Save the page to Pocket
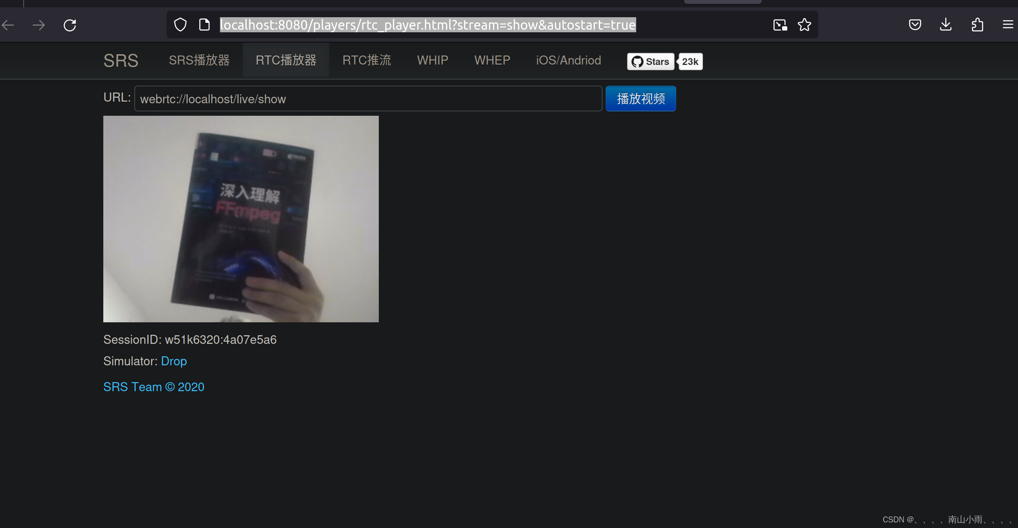 tap(915, 25)
